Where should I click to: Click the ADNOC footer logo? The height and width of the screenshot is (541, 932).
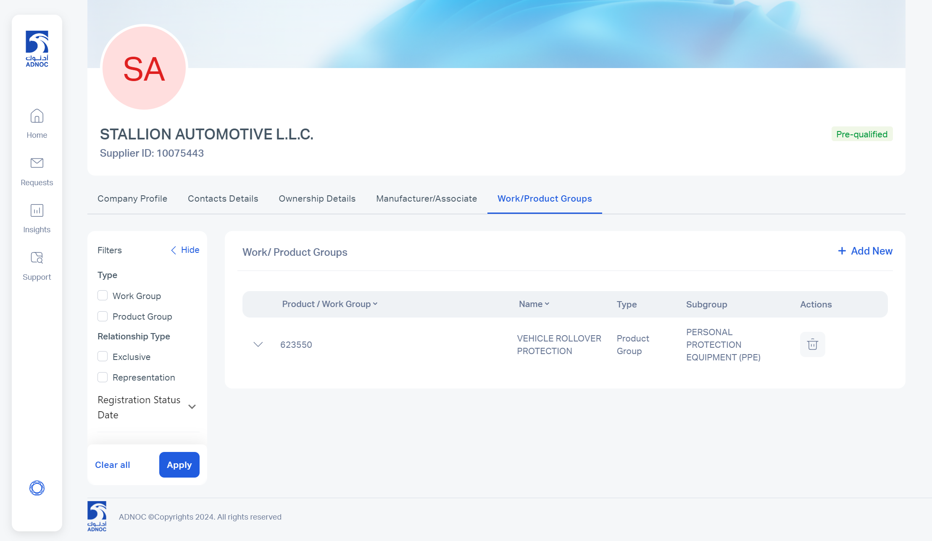[97, 517]
